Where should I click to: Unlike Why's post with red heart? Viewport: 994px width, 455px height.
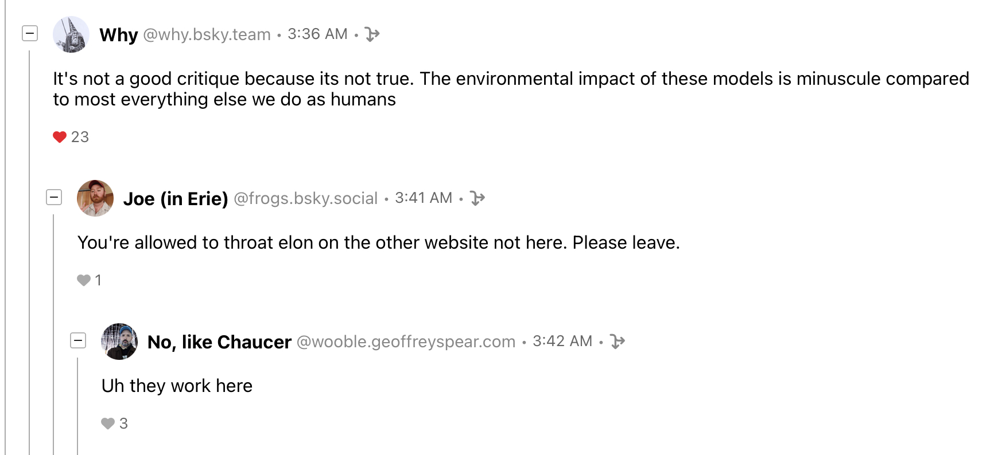60,137
